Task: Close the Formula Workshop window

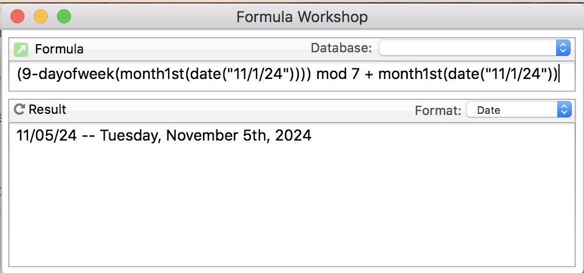Action: coord(17,17)
